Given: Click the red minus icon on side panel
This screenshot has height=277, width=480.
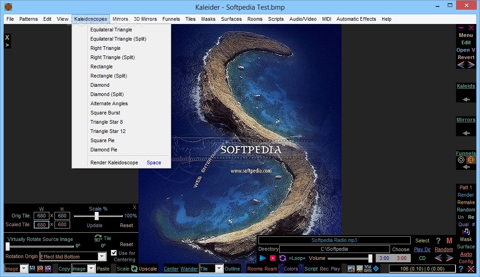Looking at the screenshot, I should tap(461, 28).
